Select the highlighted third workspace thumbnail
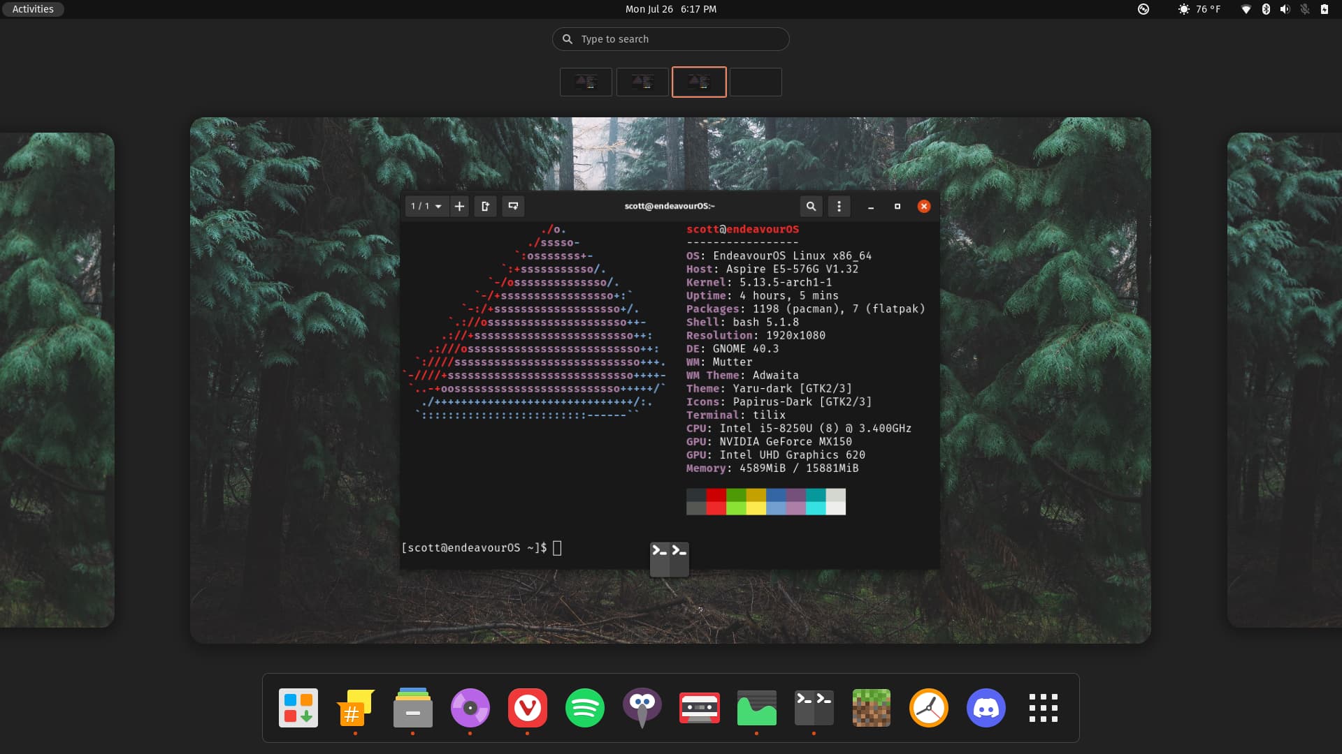This screenshot has width=1342, height=754. [x=699, y=82]
